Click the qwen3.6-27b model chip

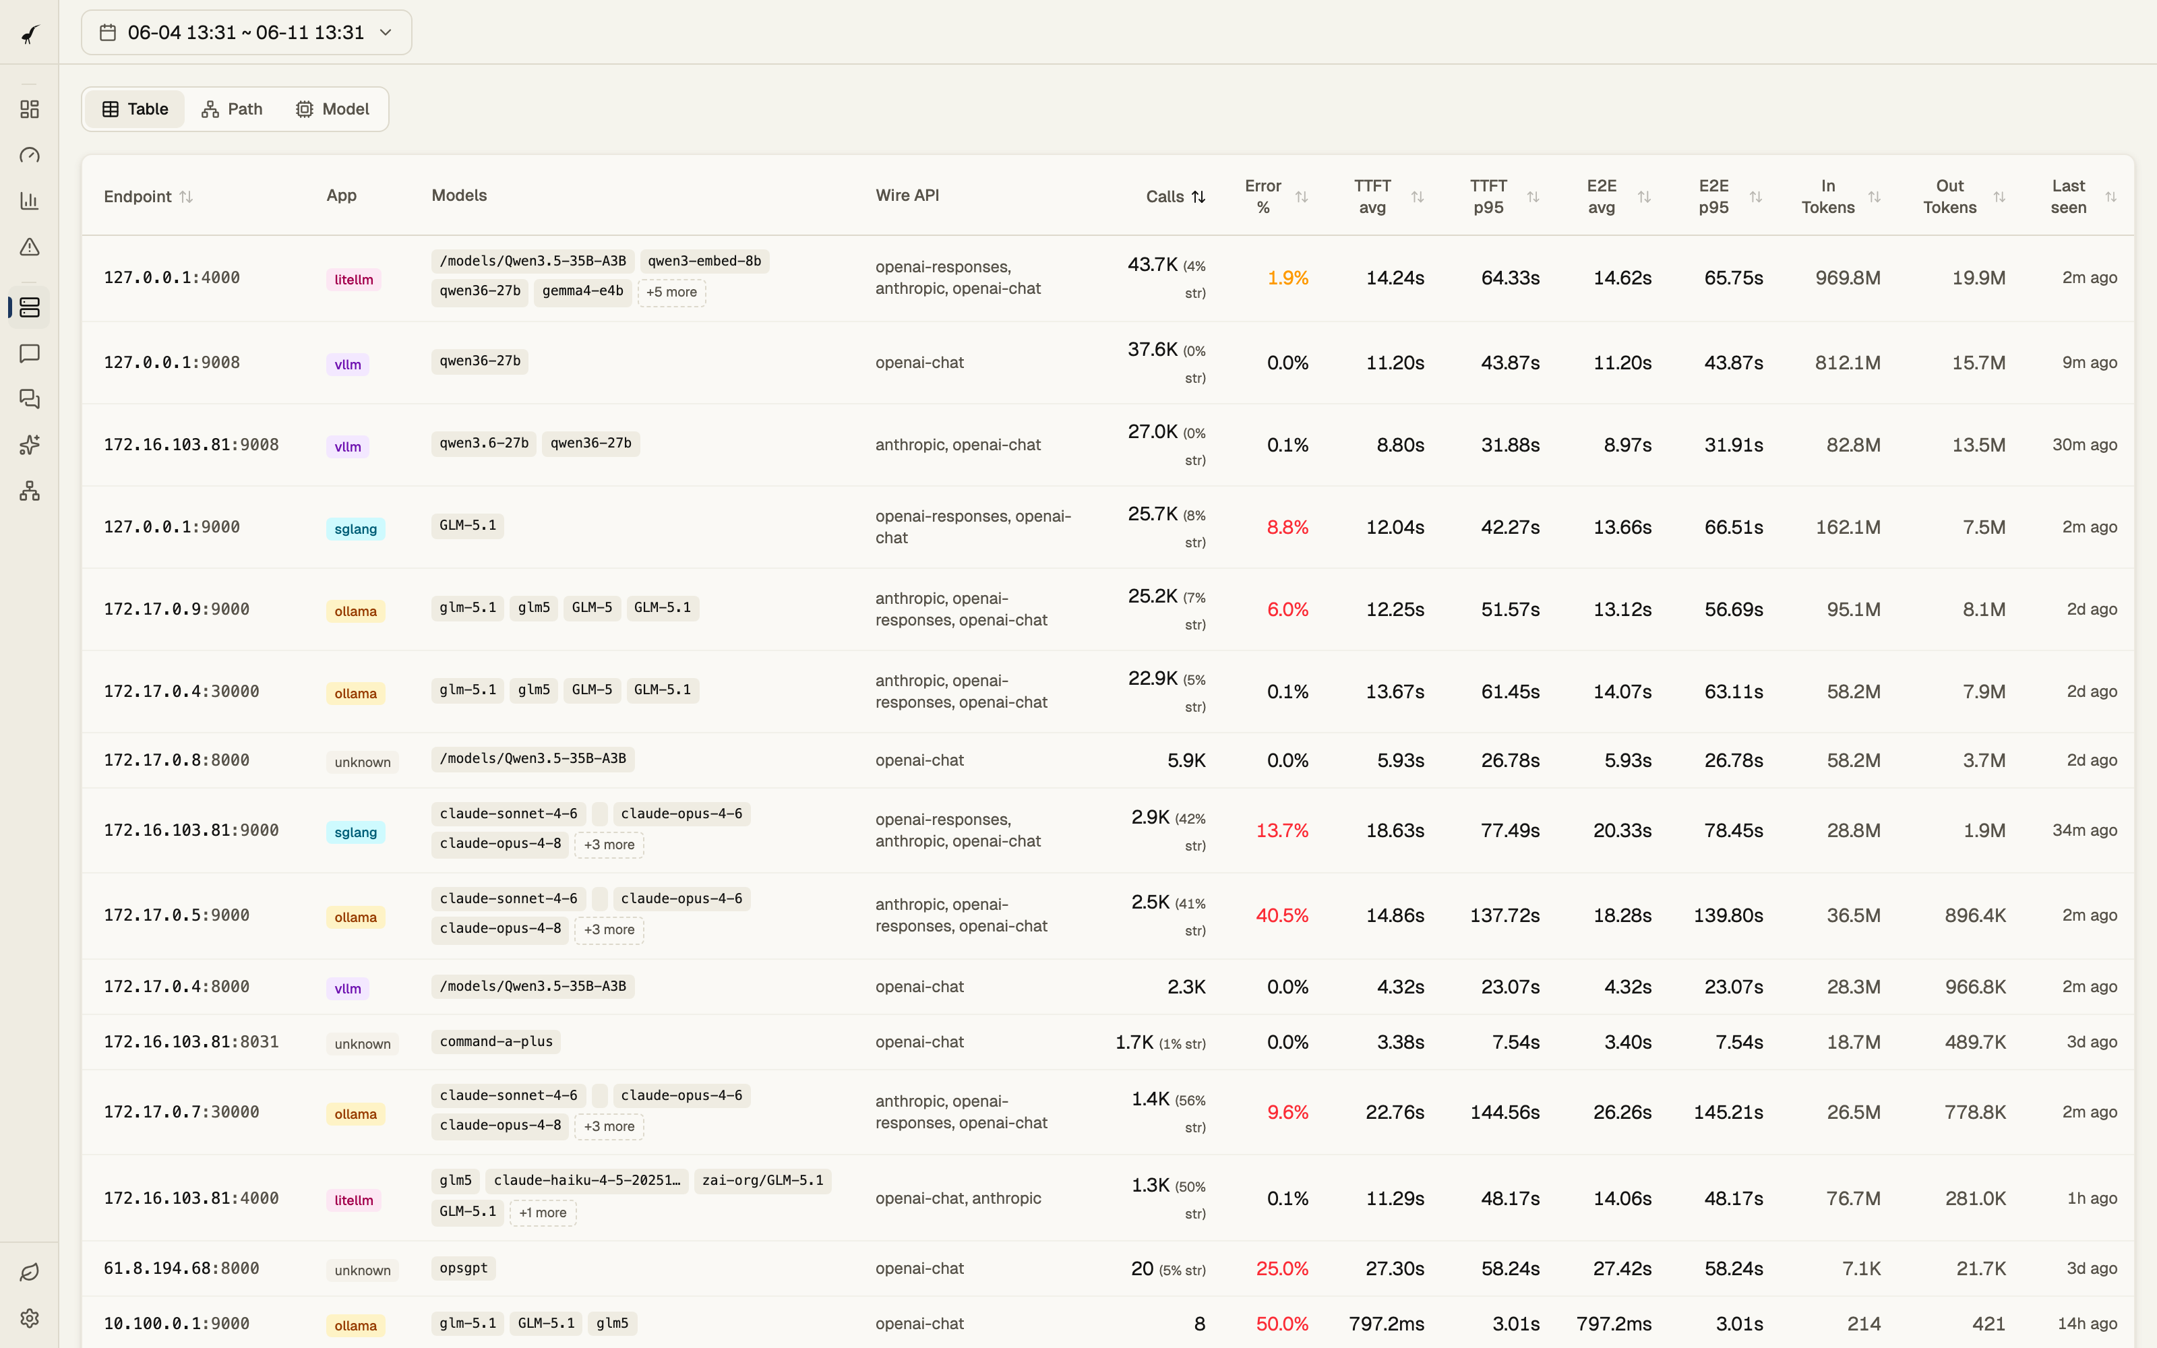[484, 444]
